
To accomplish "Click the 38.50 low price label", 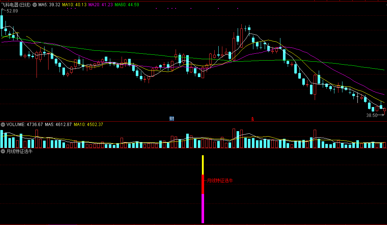I will pyautogui.click(x=372, y=115).
